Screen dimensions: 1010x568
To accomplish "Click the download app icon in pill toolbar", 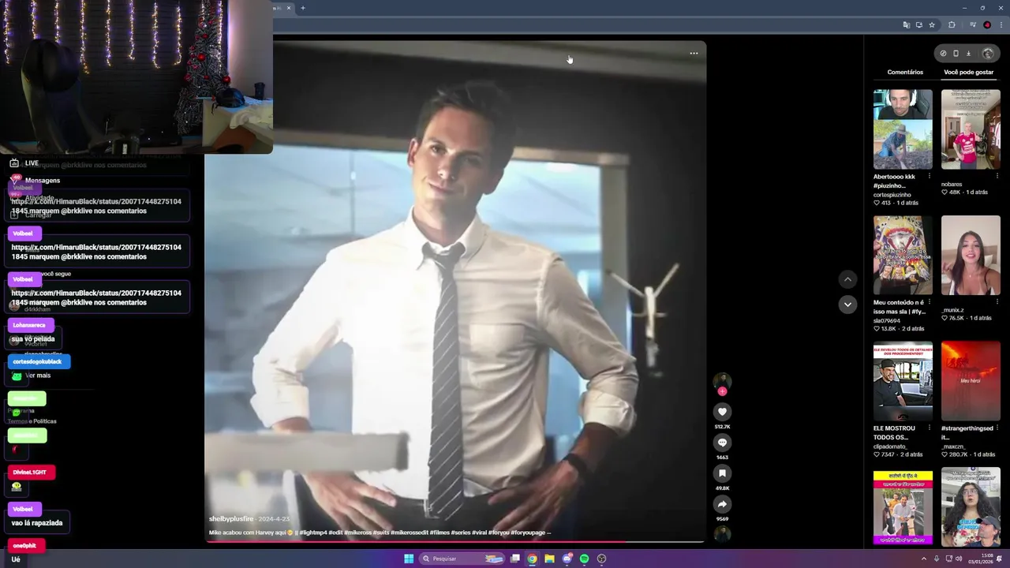I will click(968, 54).
